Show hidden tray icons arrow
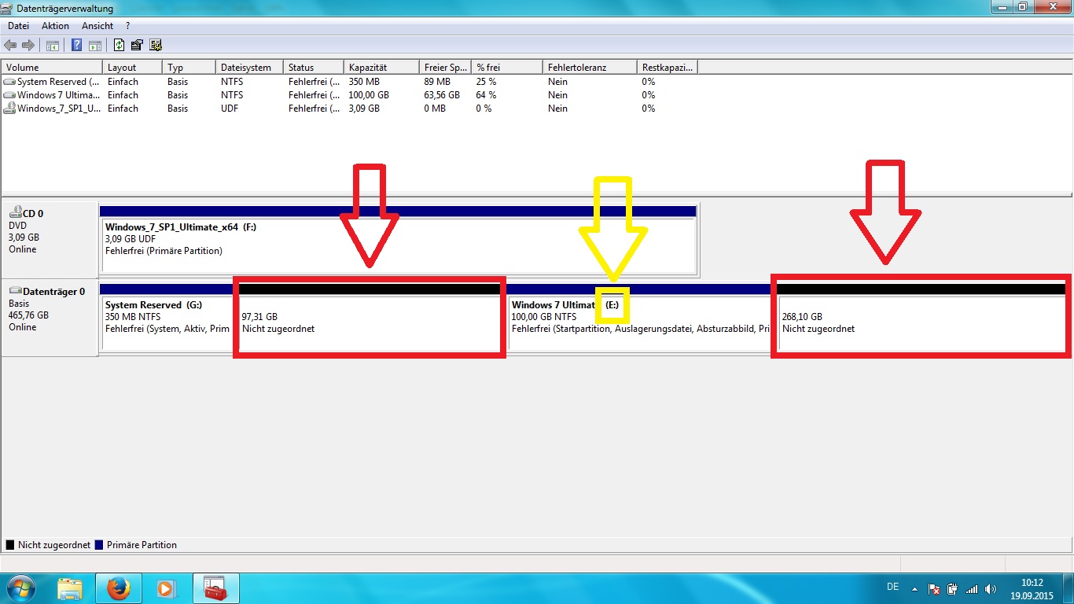The image size is (1074, 604). coord(914,588)
